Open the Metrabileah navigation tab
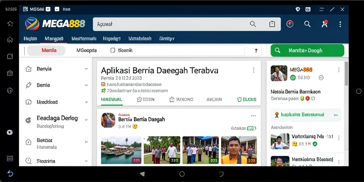Screen dimensions: 364x182 pyautogui.click(x=140, y=38)
